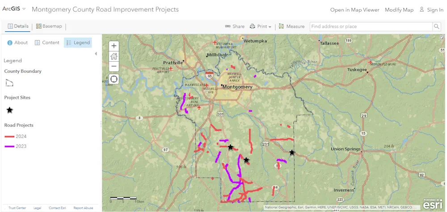Click the Wetumpka Muni Airport icon
The image size is (447, 212).
point(215,42)
